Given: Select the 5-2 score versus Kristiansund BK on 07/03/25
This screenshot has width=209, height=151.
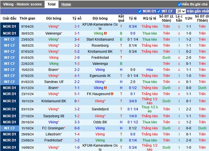Looking at the screenshot, I should click(x=77, y=52).
